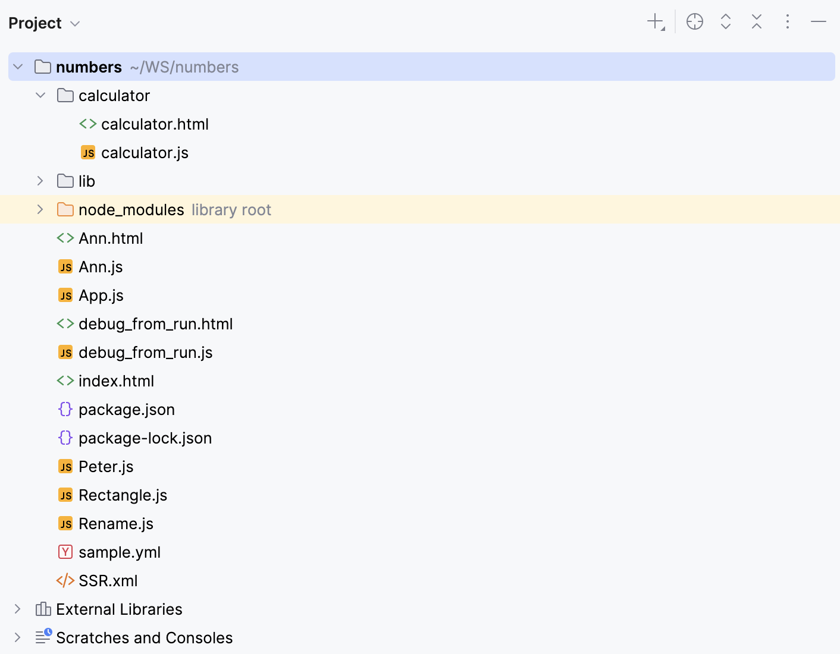This screenshot has width=840, height=654.
Task: Expand the lib folder
Action: pyautogui.click(x=40, y=181)
